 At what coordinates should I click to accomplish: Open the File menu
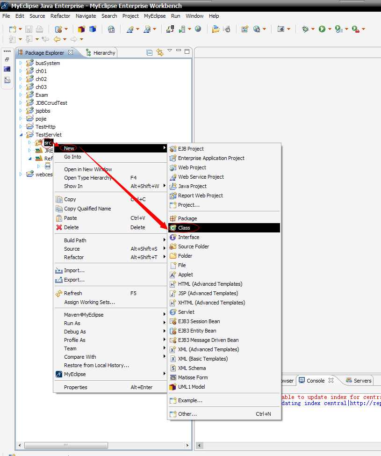6,16
